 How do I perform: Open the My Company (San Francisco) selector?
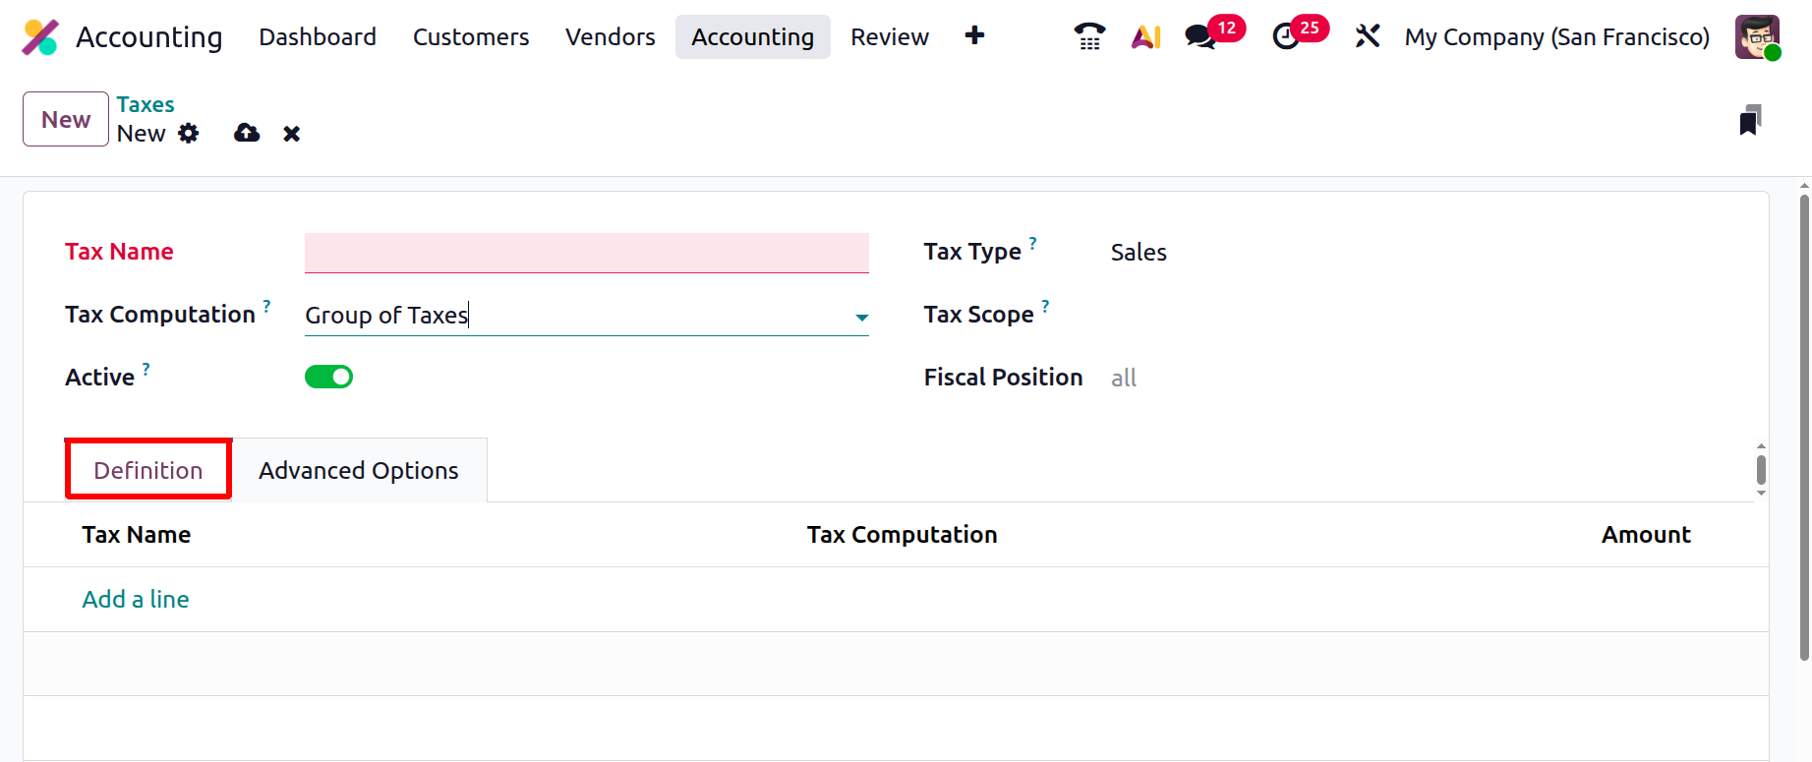click(1556, 37)
